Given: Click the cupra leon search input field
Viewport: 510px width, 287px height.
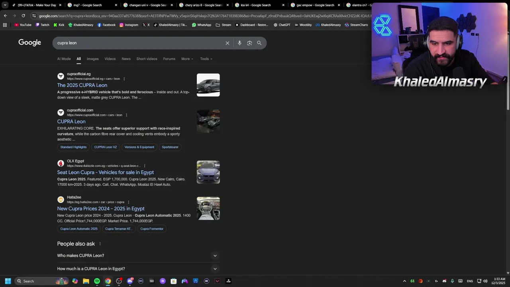Looking at the screenshot, I should (x=139, y=43).
